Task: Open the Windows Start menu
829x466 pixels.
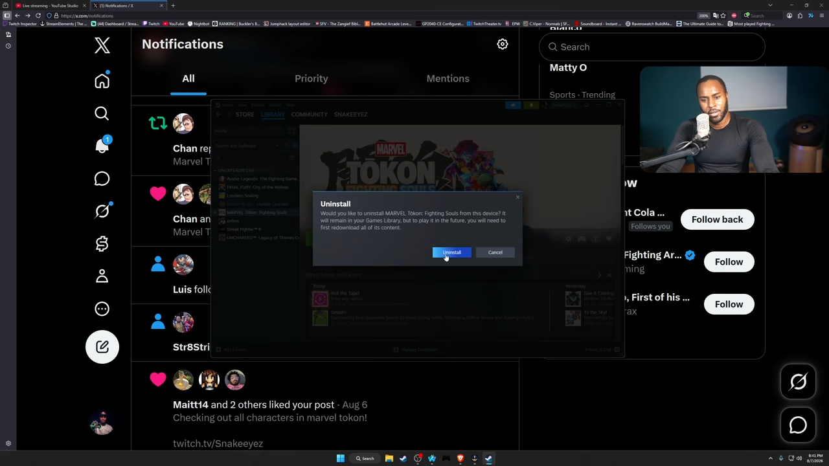Action: tap(340, 458)
